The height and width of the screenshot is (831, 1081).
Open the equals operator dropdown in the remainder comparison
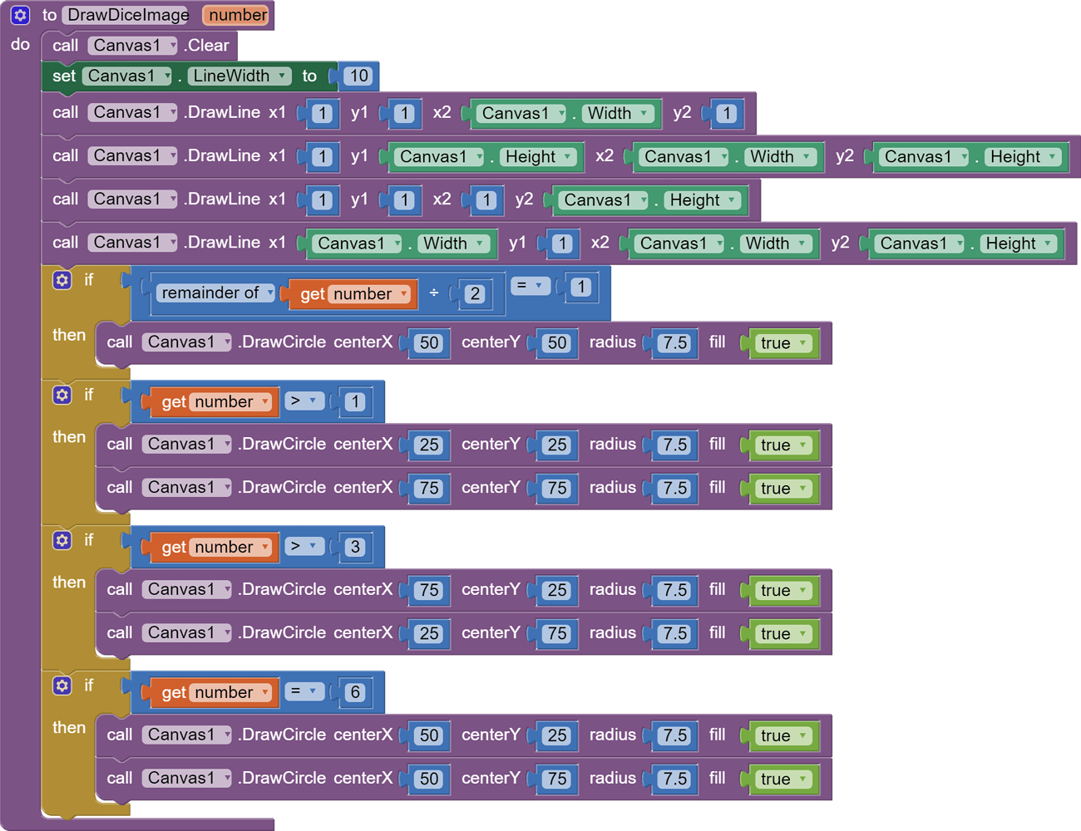click(x=531, y=286)
